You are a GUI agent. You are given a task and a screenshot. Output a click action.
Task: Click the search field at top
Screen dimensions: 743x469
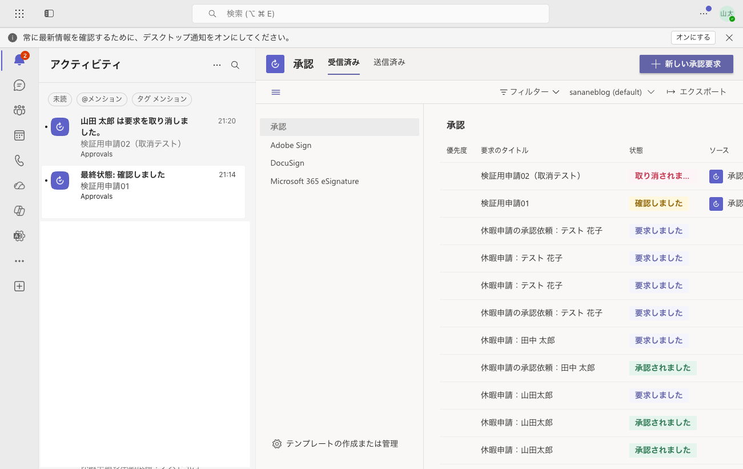click(x=370, y=14)
